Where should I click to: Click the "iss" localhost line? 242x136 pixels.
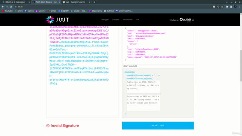(x=144, y=49)
